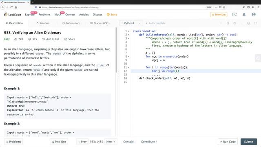Image resolution: width=261 pixels, height=147 pixels.
Task: Open the Firefox hamburger menu
Action: 258,7
